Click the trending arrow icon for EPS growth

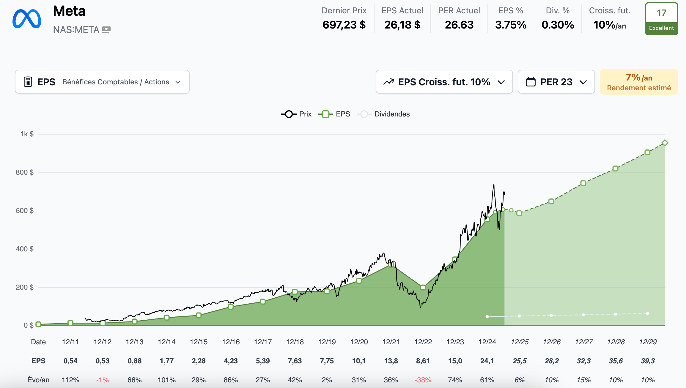pyautogui.click(x=388, y=82)
